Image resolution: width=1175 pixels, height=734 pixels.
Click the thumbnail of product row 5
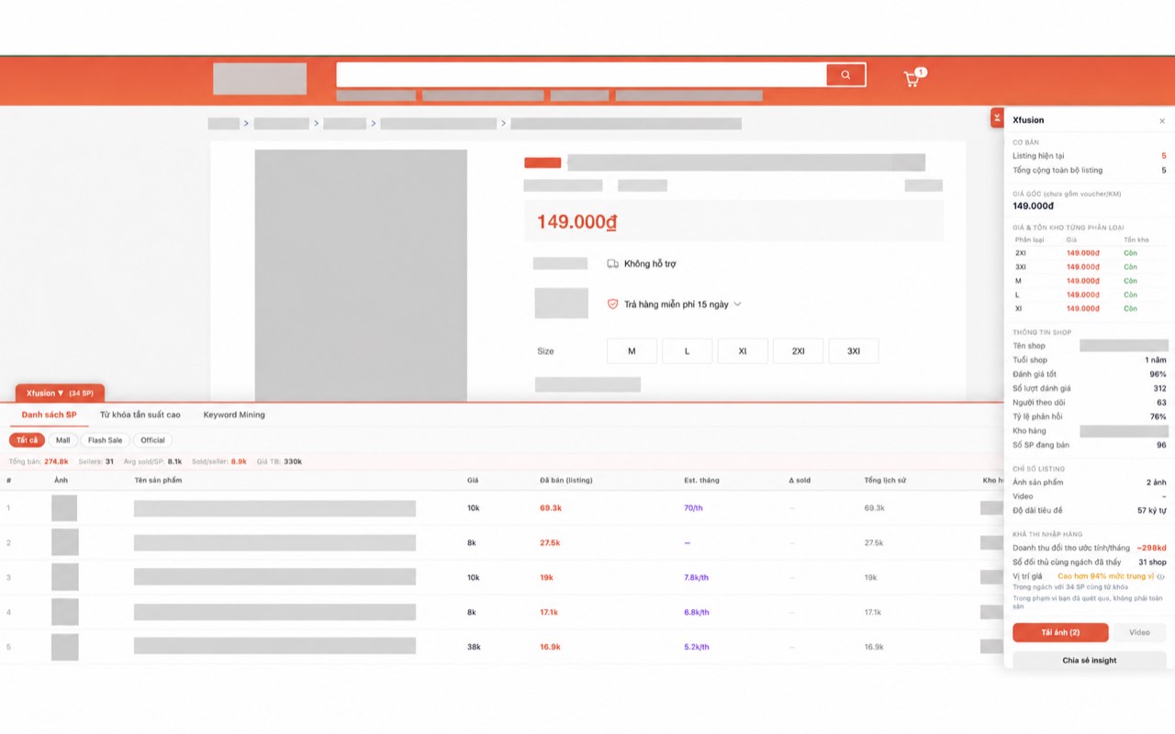[64, 647]
